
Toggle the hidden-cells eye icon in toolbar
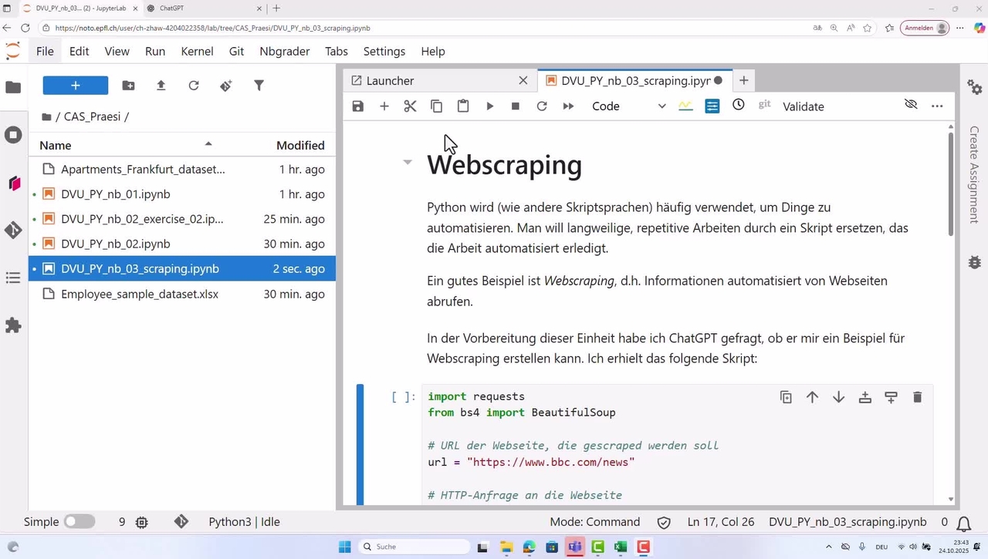(911, 105)
